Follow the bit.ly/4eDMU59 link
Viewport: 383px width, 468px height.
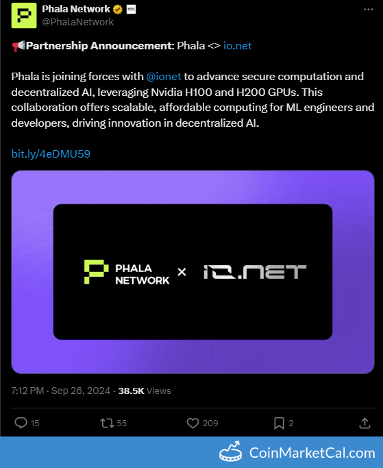click(51, 154)
